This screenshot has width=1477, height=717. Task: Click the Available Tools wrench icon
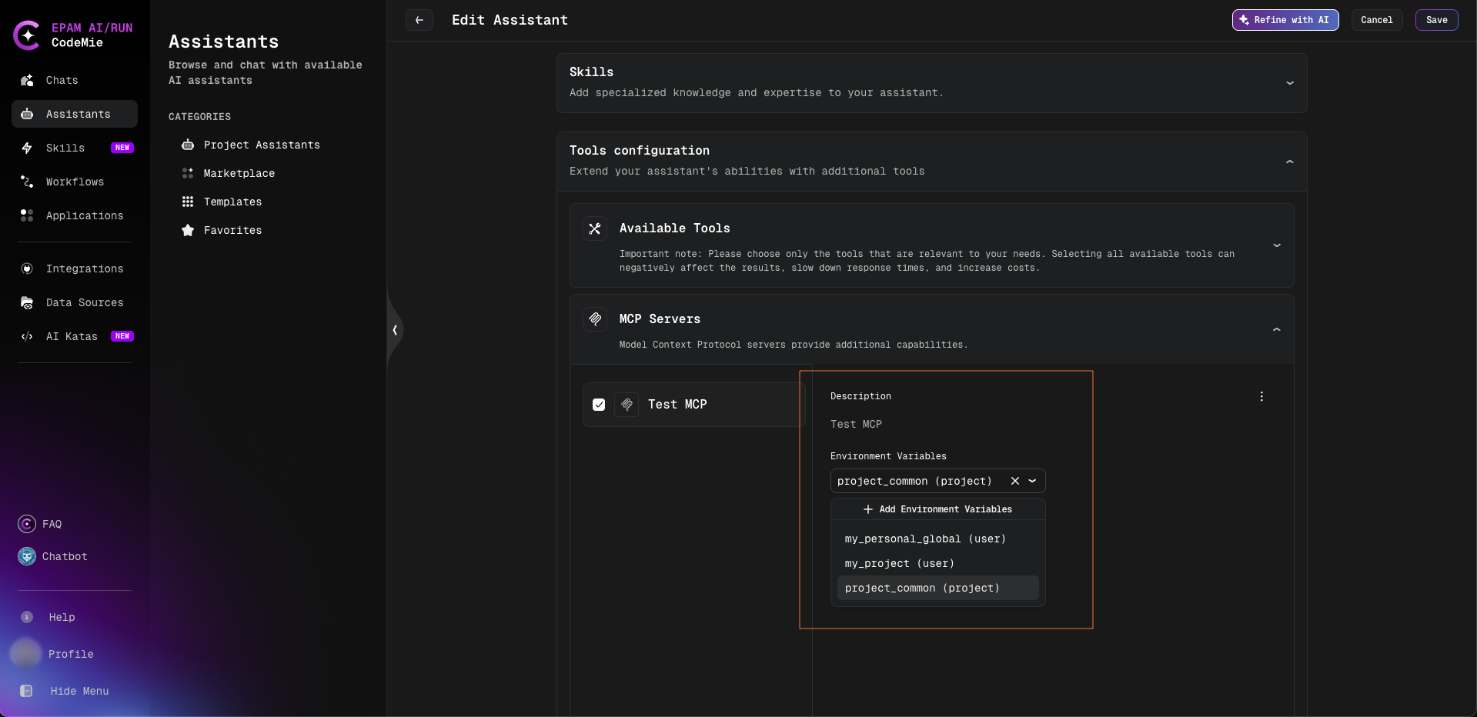point(595,228)
